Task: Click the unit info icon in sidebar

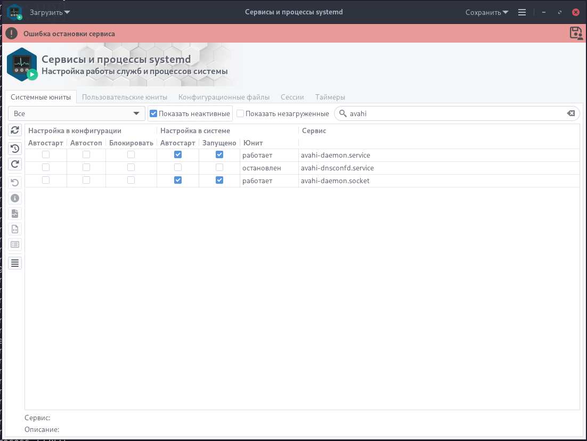Action: 15,198
